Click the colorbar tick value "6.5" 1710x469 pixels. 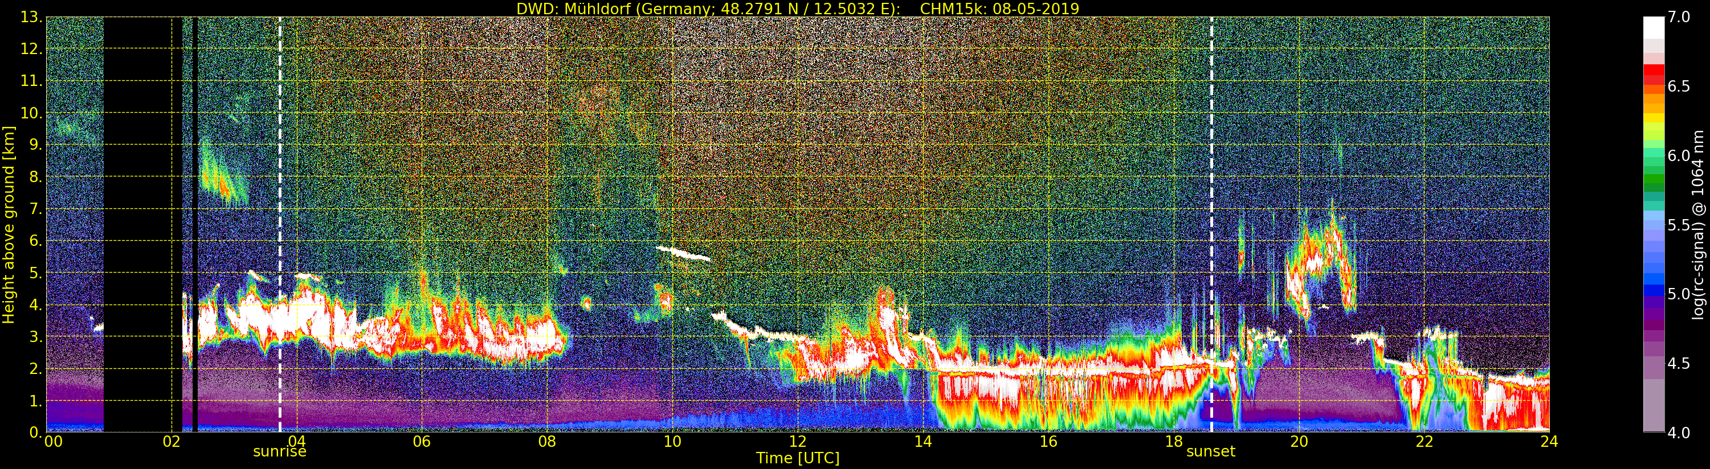pos(1679,87)
